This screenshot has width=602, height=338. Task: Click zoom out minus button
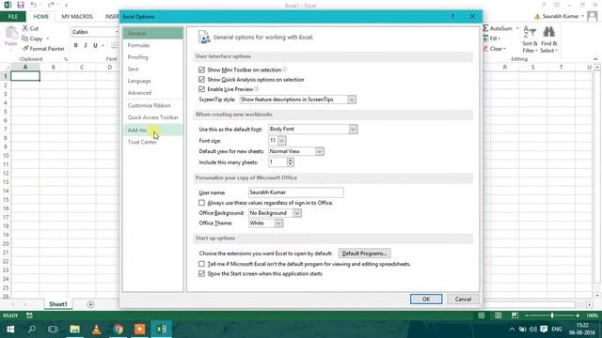pos(527,315)
